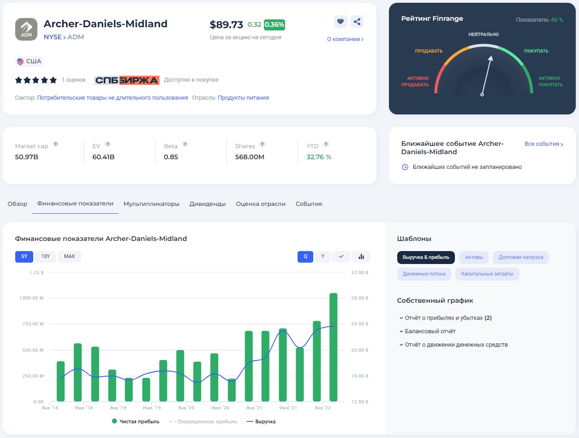
Task: Open EV help question mark icon
Action: tap(108, 144)
